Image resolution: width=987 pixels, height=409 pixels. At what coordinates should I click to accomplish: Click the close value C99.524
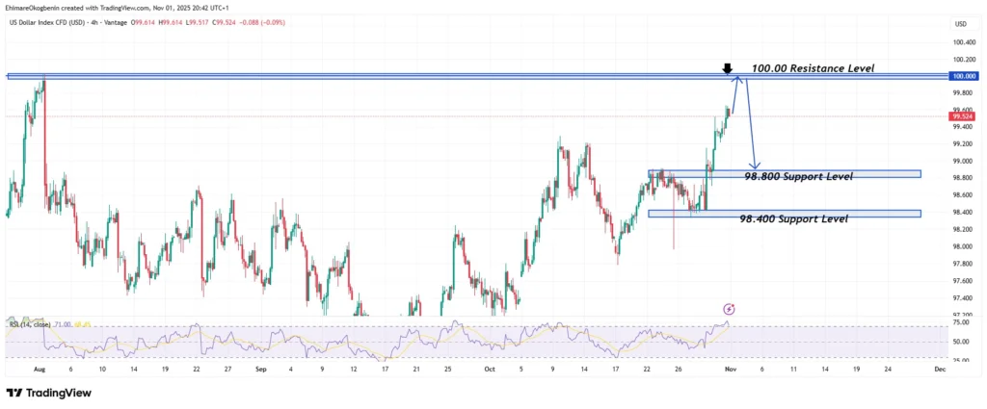[224, 23]
